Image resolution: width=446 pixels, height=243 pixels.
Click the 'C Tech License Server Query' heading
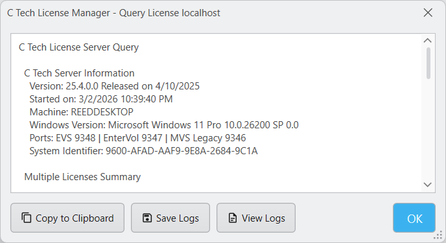(79, 47)
